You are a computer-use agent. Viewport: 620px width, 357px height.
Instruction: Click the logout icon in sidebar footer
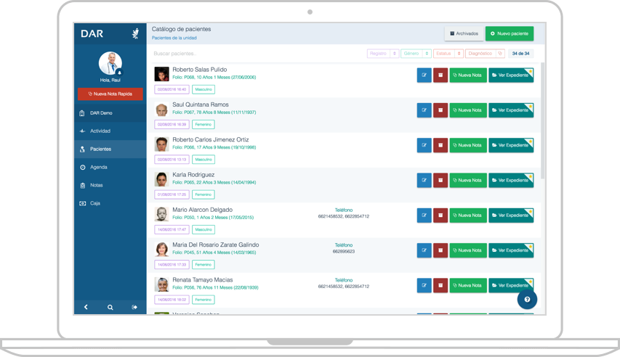tap(134, 308)
